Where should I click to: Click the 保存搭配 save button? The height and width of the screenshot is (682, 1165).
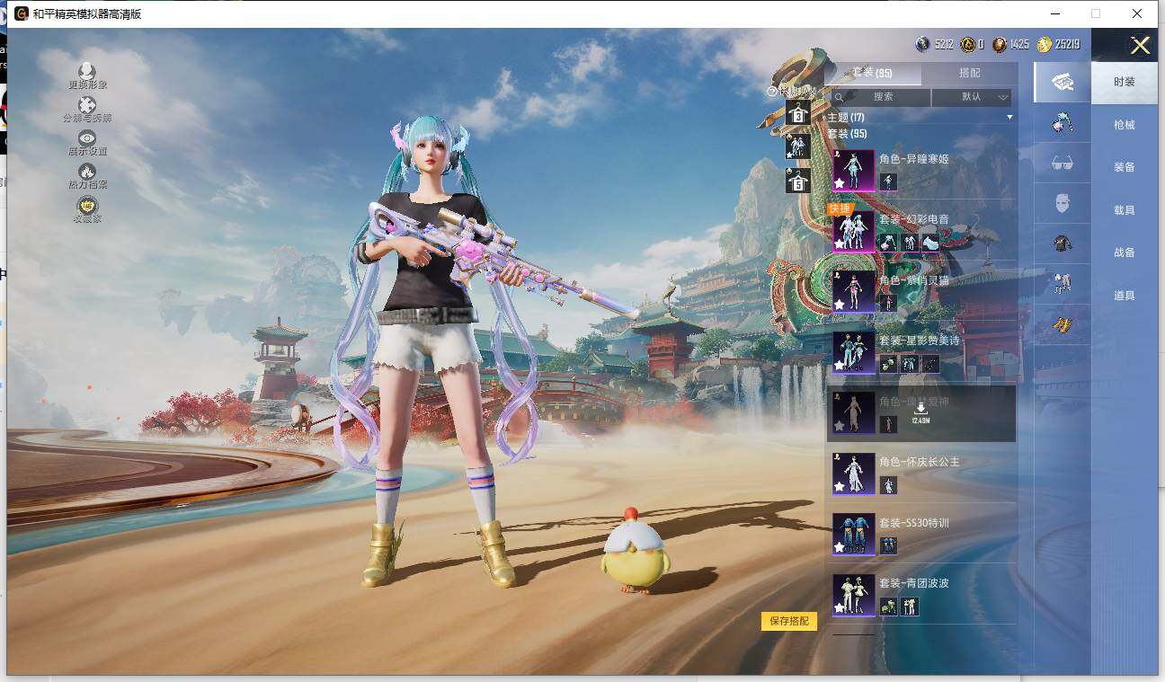(x=789, y=621)
